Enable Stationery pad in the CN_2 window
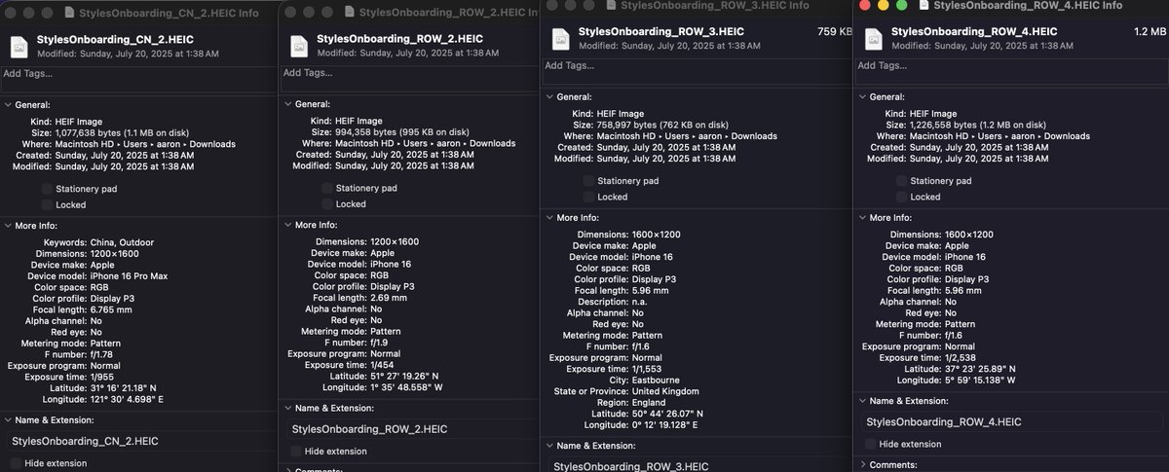 48,189
